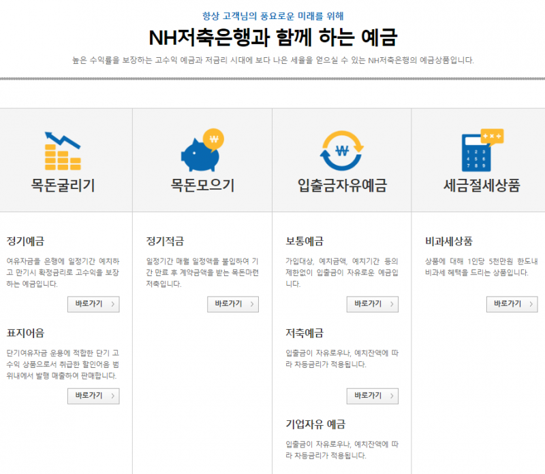Click the gray subtitle sentence under the heading
Image resolution: width=545 pixels, height=474 pixels.
pos(273,61)
